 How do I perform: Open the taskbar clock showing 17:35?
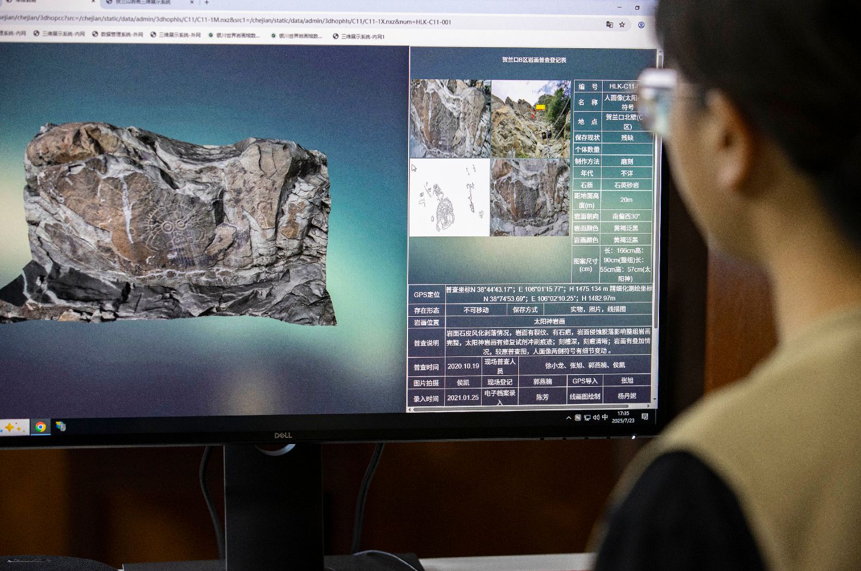click(623, 417)
